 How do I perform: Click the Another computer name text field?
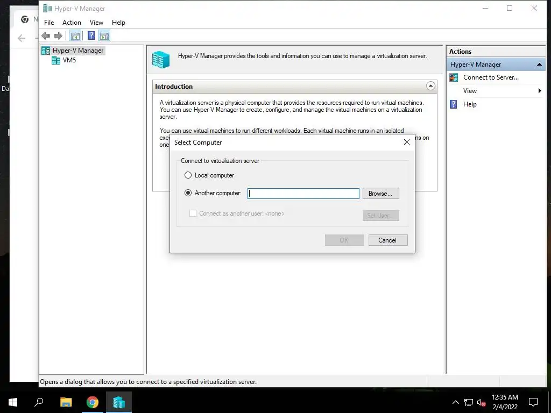[x=303, y=194]
